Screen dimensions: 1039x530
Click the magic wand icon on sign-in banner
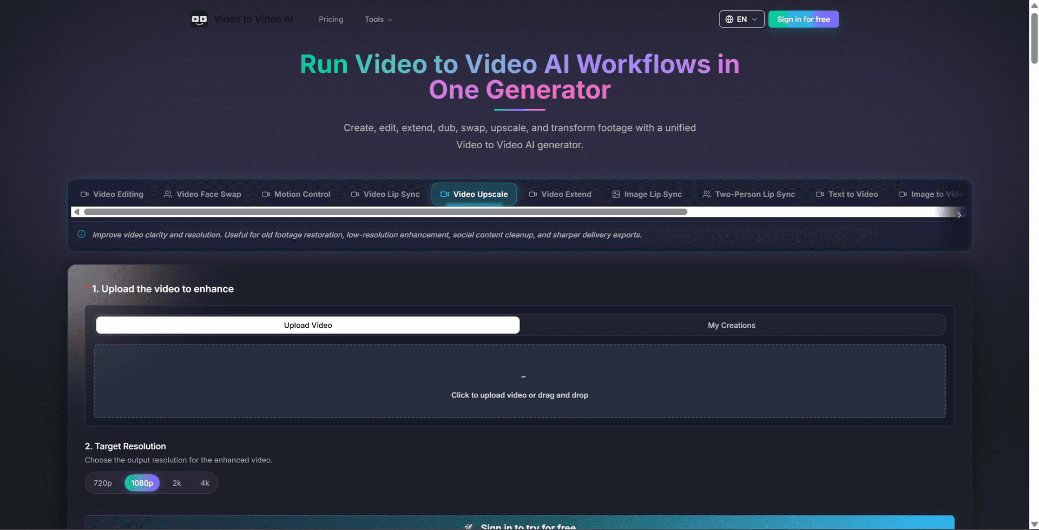pyautogui.click(x=469, y=527)
